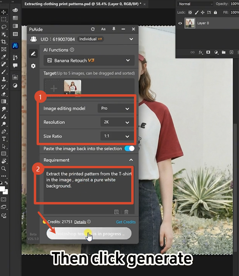Reset to default foreground and background colors
This screenshot has height=276, width=239.
tap(1, 183)
